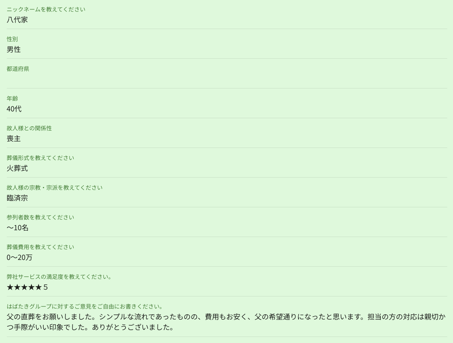Click the はばたきグループに対するご意見 label
The width and height of the screenshot is (453, 343).
pos(85,307)
